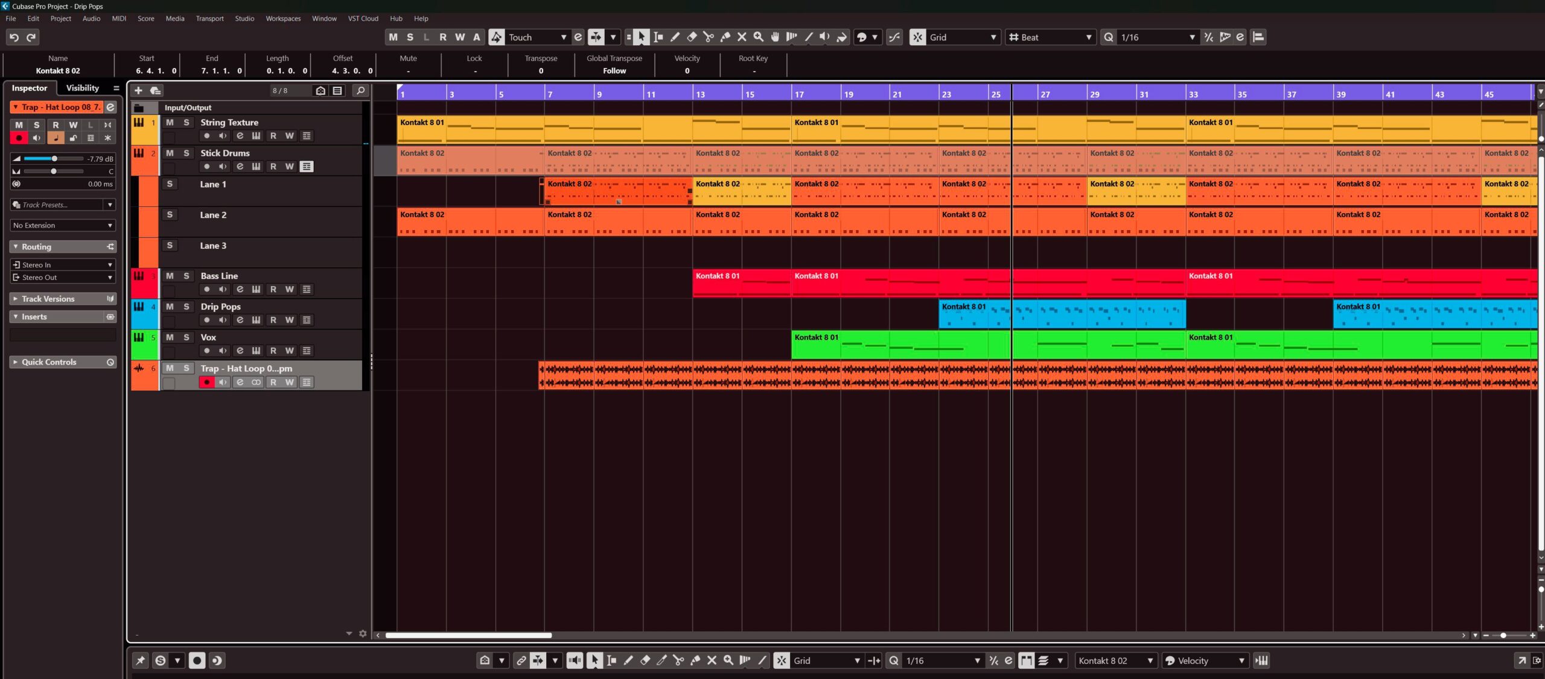This screenshot has width=1545, height=679.
Task: Open the Workspaces menu
Action: click(x=283, y=19)
